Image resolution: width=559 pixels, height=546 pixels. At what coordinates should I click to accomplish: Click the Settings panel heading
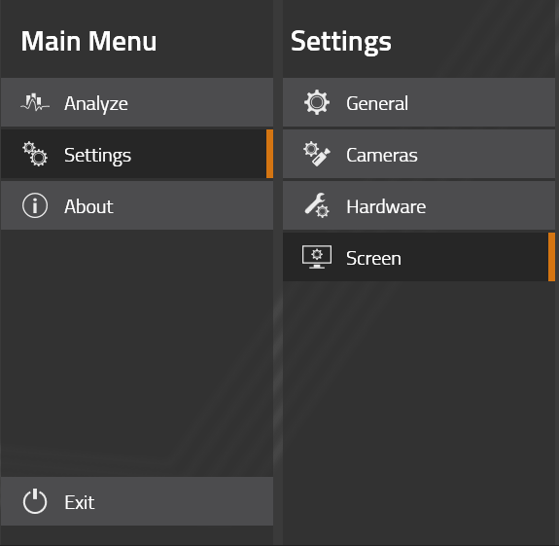coord(341,43)
